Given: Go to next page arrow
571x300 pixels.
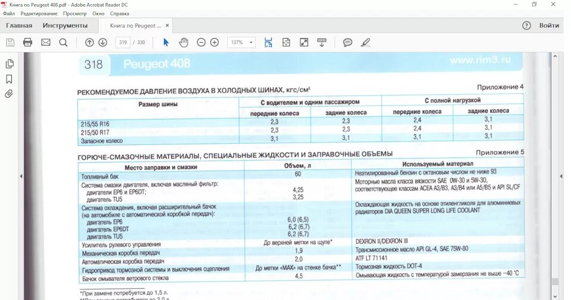Looking at the screenshot, I should coord(103,43).
